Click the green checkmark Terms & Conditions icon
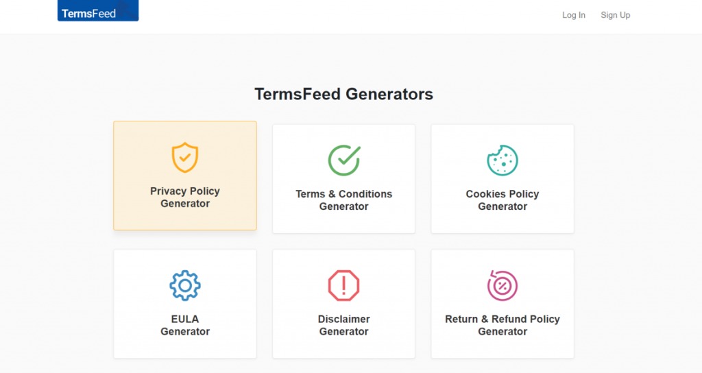The height and width of the screenshot is (373, 702). (344, 160)
